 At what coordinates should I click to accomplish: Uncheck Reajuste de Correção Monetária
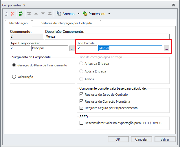(81, 101)
